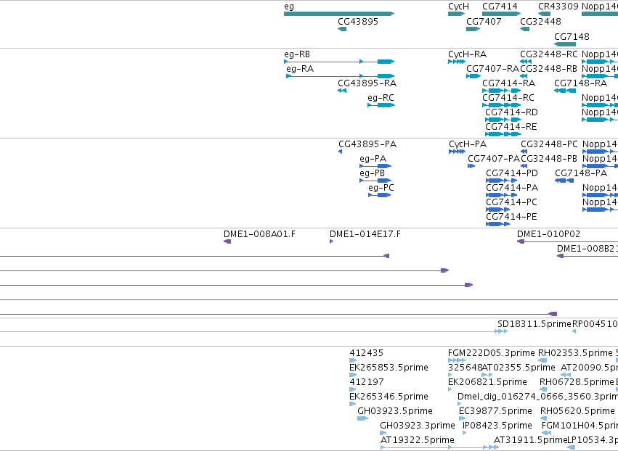Click the CG7414-PC protein label

tap(511, 202)
